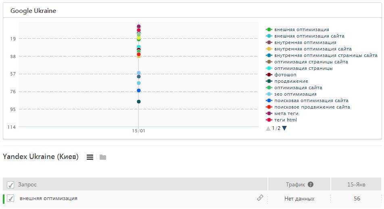Go to next legend page arrow
384x209 pixels.
point(284,128)
